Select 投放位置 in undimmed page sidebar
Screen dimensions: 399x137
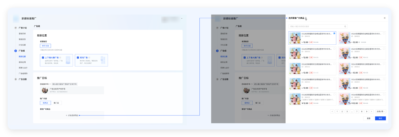tap(22, 56)
